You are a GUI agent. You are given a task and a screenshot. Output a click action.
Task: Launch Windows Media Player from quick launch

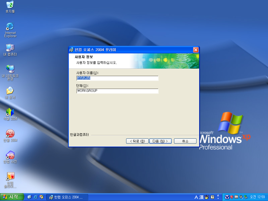pos(41,197)
